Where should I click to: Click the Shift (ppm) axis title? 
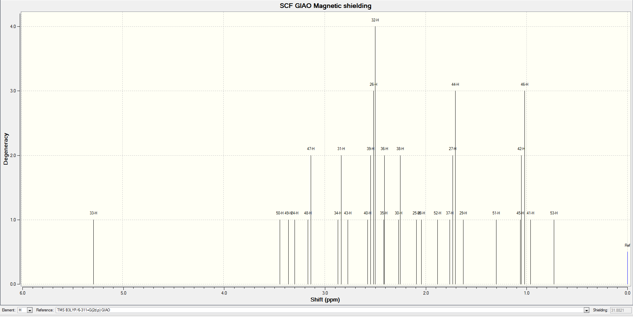point(325,300)
